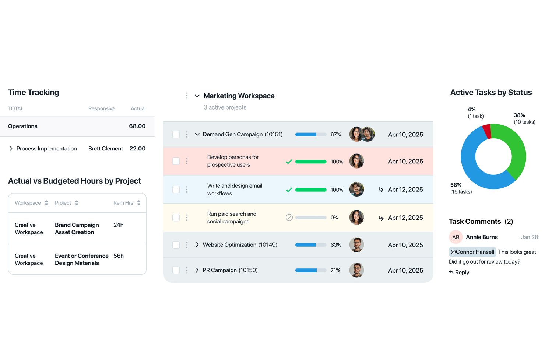Image resolution: width=545 pixels, height=364 pixels.
Task: Tick checkbox for Write and design email task
Action: 176,189
